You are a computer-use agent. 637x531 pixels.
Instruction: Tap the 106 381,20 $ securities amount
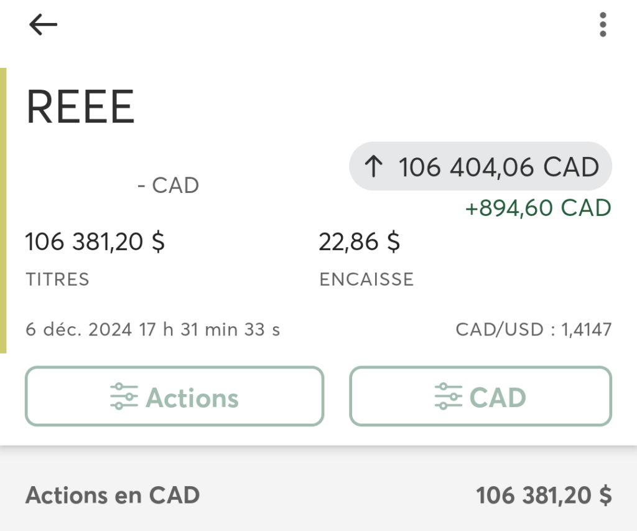pos(95,242)
